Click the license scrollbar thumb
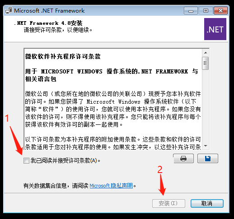Viewport: 234px width, 219px height. point(206,63)
